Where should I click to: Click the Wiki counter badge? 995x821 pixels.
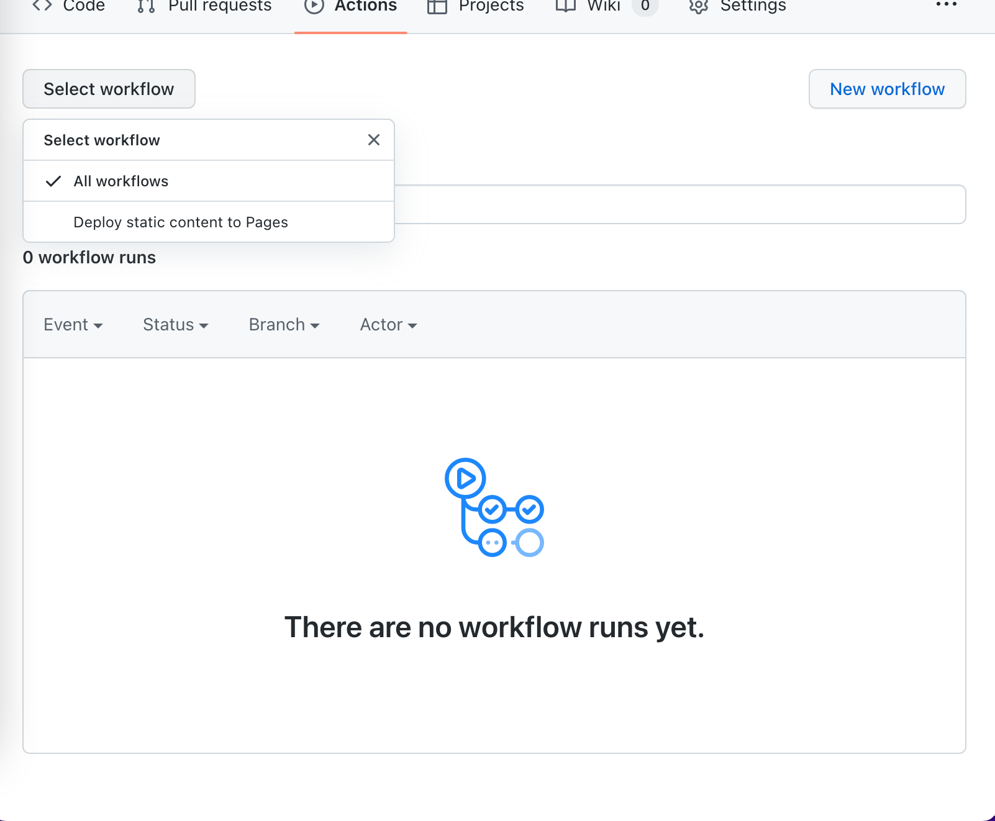click(645, 6)
